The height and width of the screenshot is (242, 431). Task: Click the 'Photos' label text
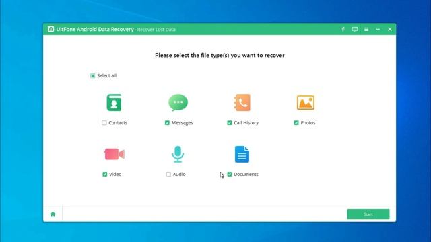pyautogui.click(x=308, y=122)
